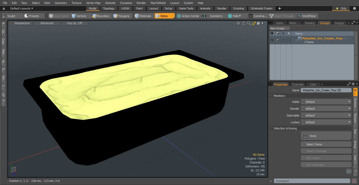Click the mesh icon of Pistachio_Ice_Cream_Tray
Screen dimensions: 359x185
click(300, 38)
